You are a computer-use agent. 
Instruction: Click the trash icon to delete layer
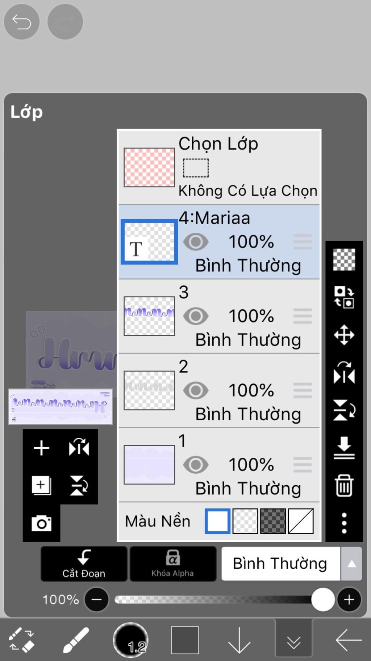pos(344,485)
